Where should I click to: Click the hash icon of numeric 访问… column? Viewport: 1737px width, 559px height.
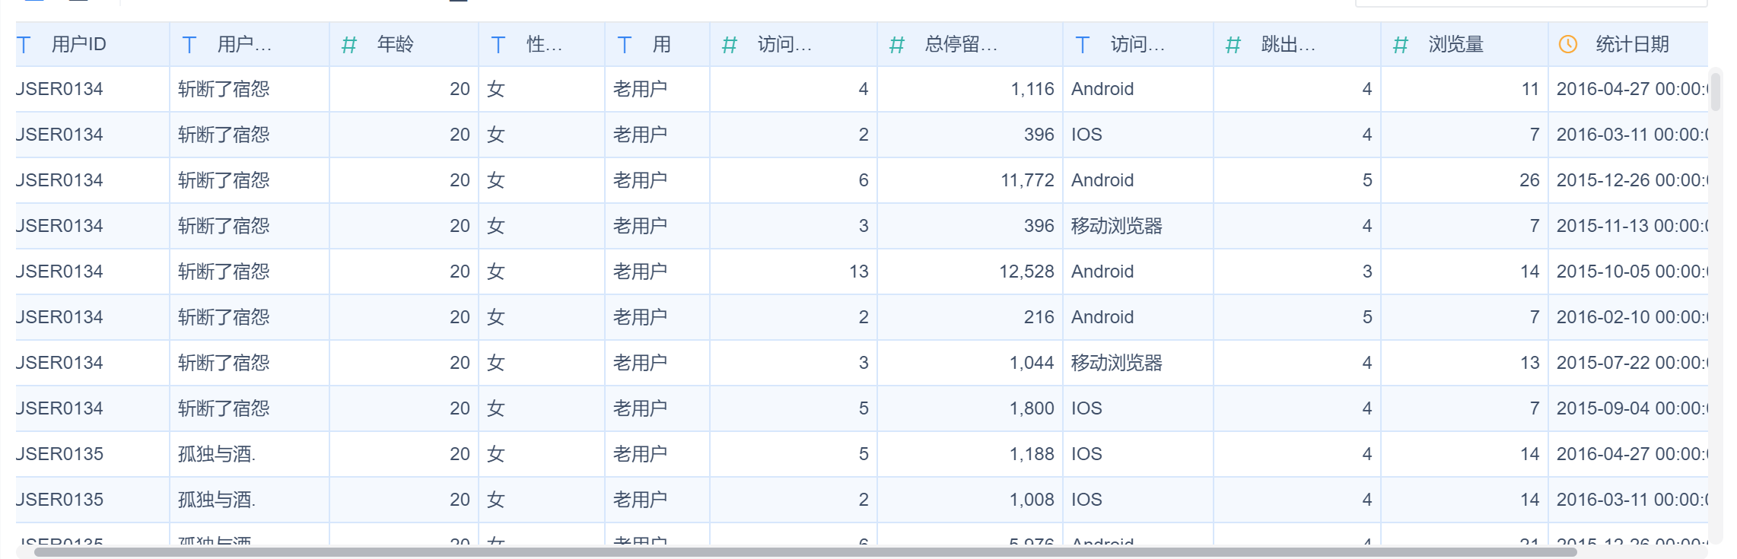tap(730, 45)
